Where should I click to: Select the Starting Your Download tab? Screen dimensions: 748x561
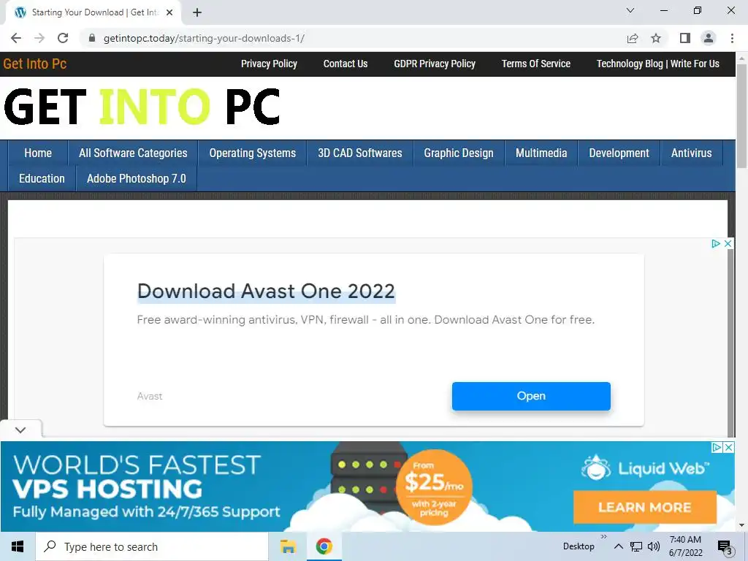pyautogui.click(x=94, y=13)
